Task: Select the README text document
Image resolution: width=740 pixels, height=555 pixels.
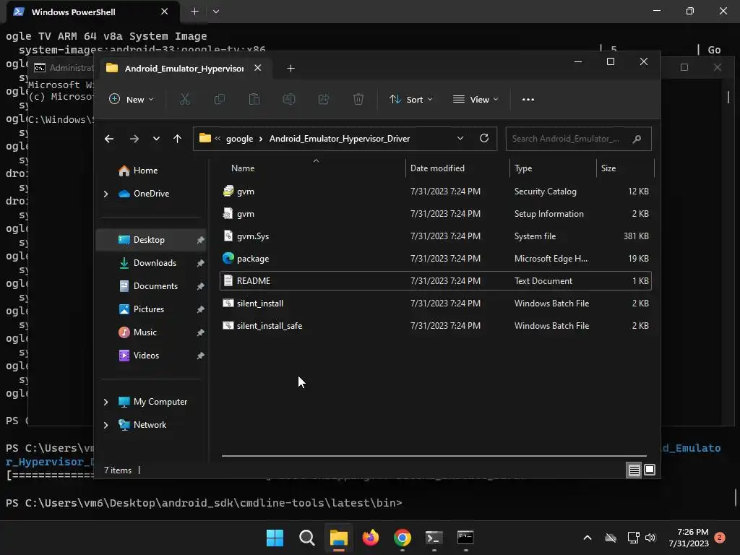Action: coord(434,281)
